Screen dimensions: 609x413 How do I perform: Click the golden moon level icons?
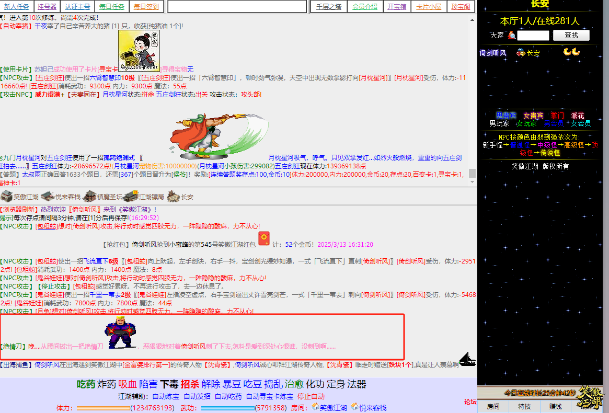[571, 52]
